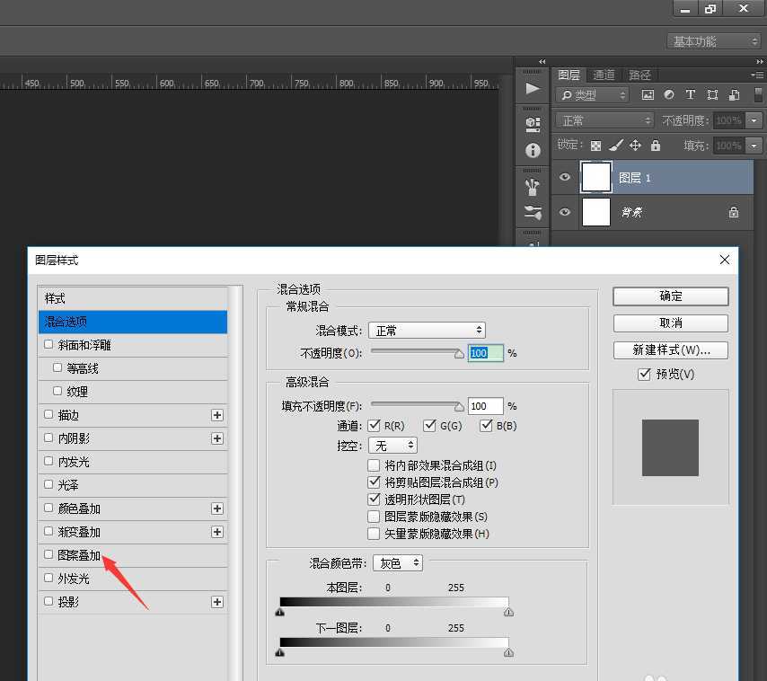Click the 图层 1 layer thumbnail

coord(595,177)
